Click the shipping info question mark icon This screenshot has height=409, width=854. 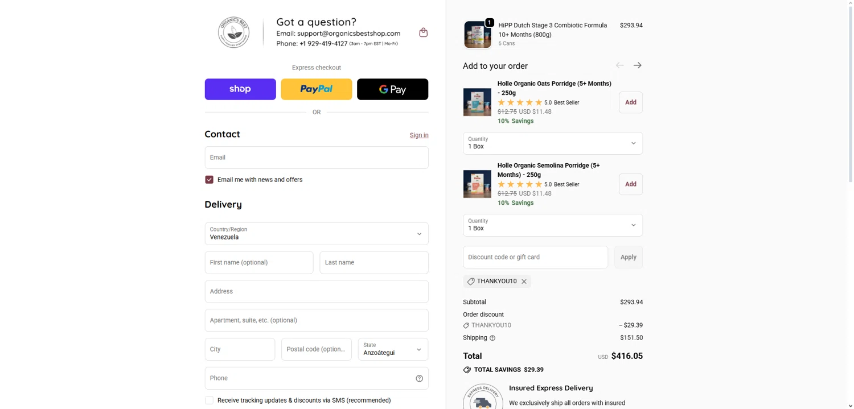click(492, 338)
